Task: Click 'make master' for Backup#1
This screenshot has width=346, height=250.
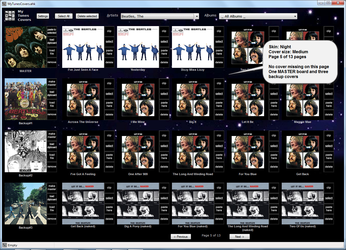Action: coord(52,83)
